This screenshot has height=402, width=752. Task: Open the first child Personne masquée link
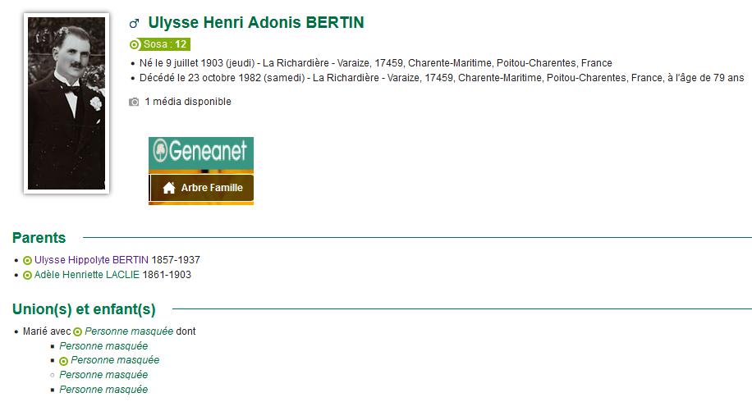click(103, 346)
